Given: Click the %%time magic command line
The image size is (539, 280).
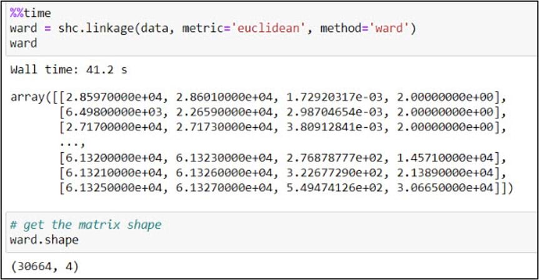Looking at the screenshot, I should (31, 13).
